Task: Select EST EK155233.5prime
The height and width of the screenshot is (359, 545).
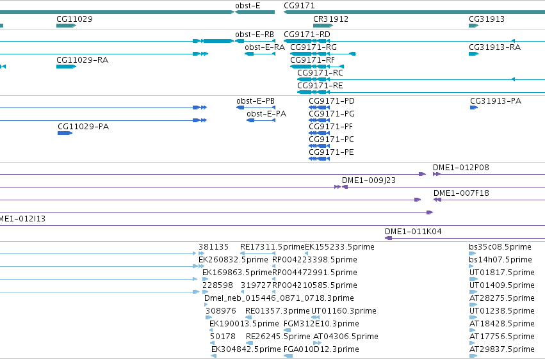Action: [x=339, y=247]
